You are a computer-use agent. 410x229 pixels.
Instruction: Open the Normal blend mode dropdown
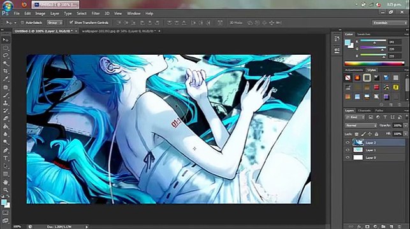coord(361,125)
